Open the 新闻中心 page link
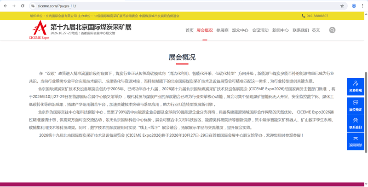Viewport: 368px width, 187px height. click(x=280, y=30)
